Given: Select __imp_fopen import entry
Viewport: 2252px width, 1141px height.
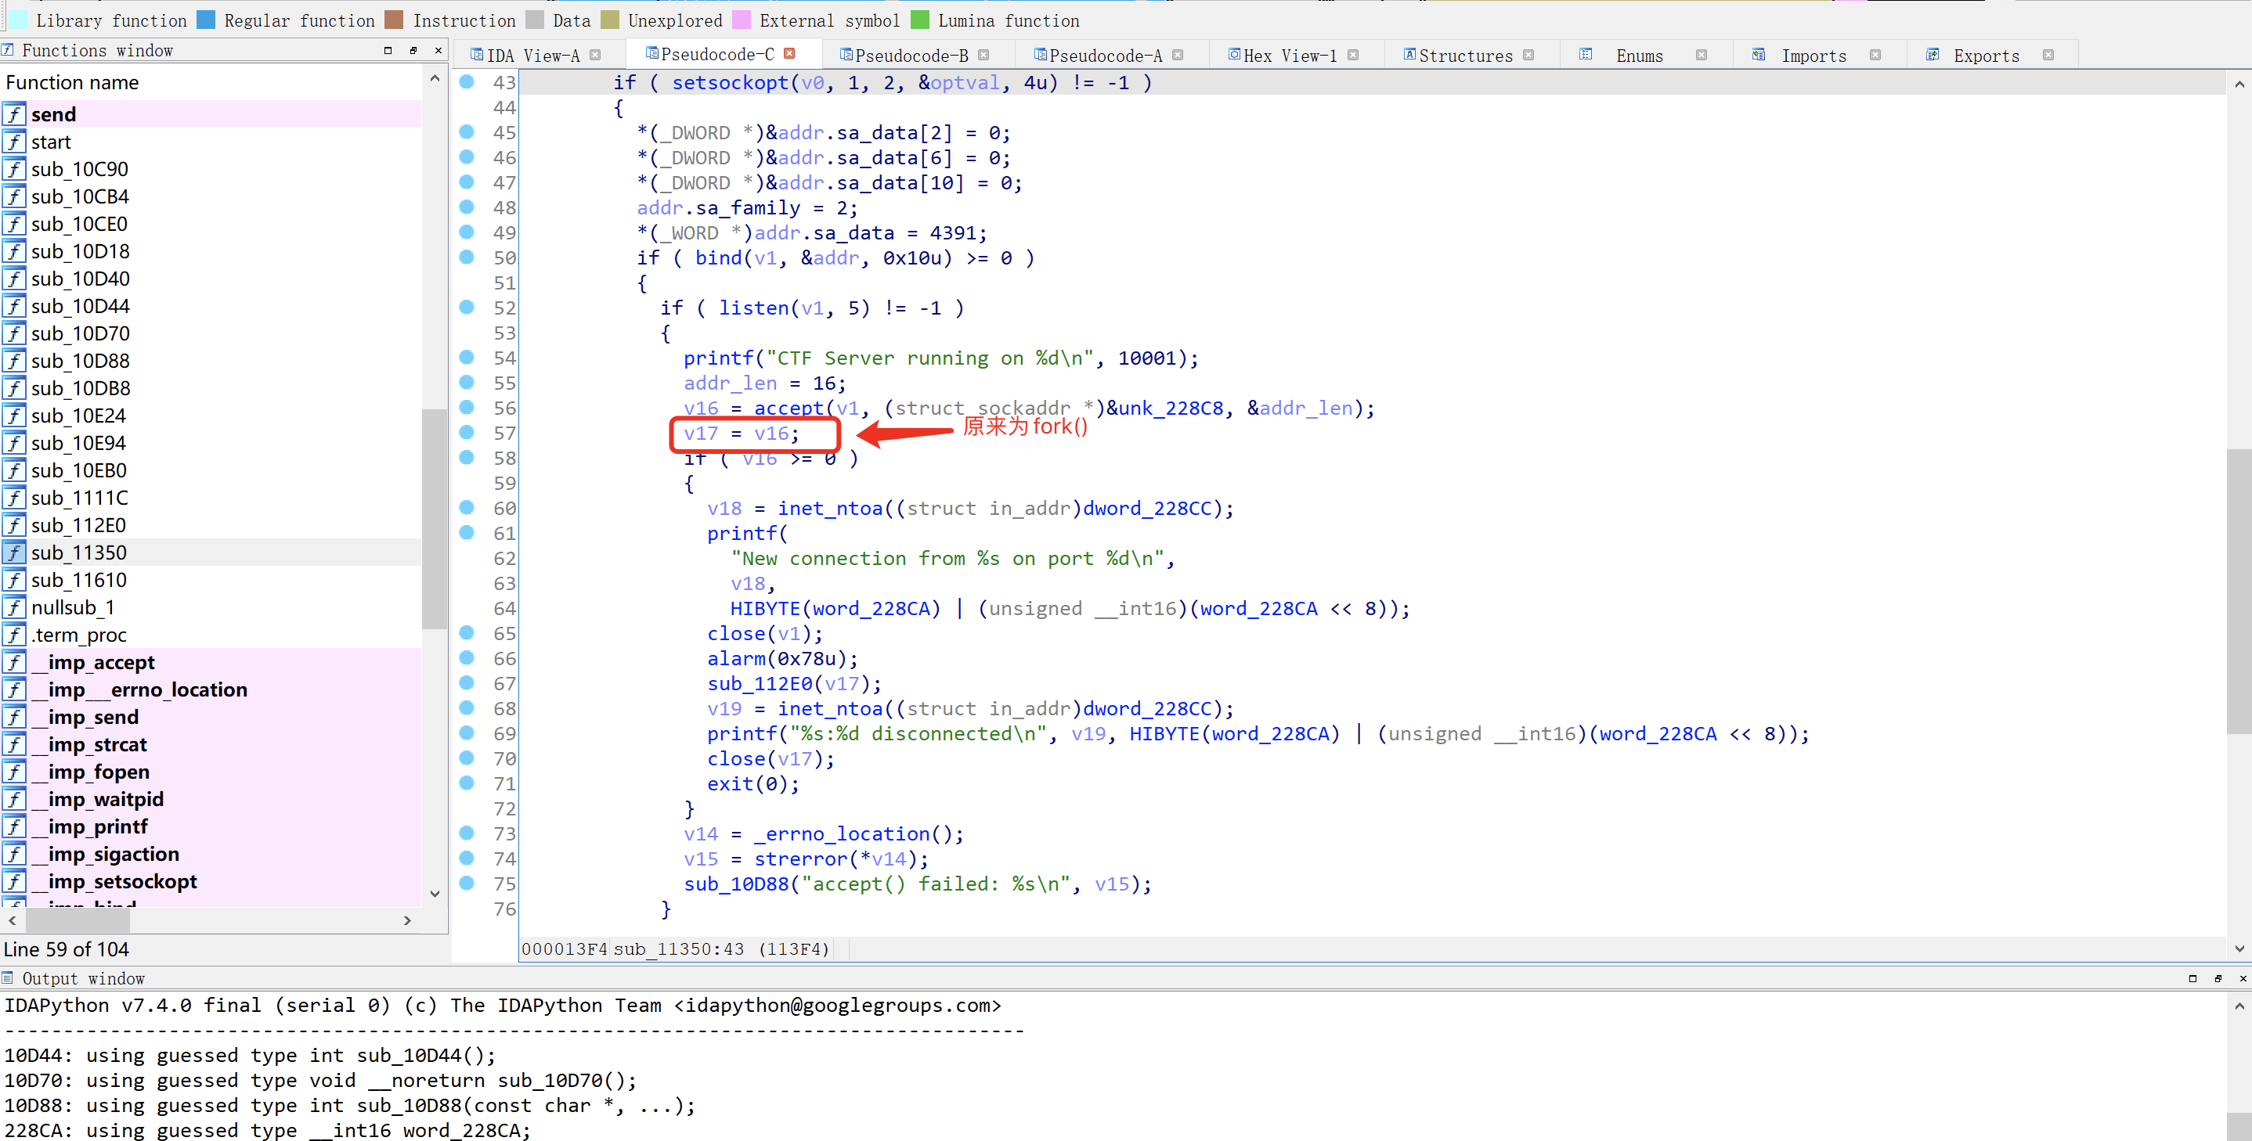Looking at the screenshot, I should coord(211,772).
